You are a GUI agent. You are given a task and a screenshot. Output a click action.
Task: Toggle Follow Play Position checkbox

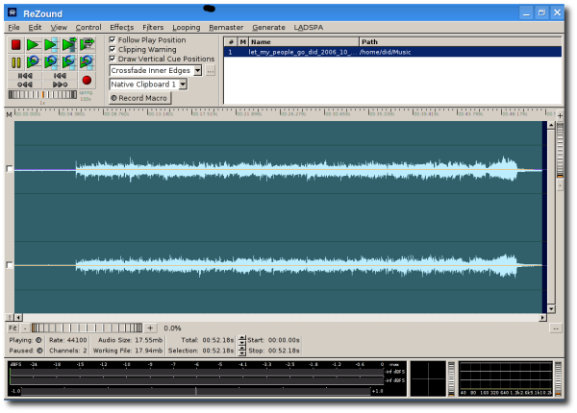pos(113,40)
